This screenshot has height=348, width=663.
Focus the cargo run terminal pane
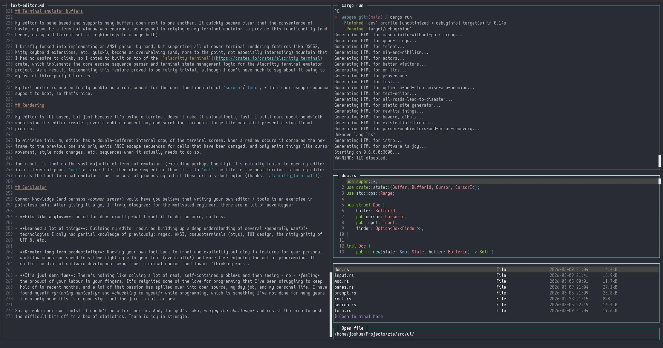[x=352, y=5]
